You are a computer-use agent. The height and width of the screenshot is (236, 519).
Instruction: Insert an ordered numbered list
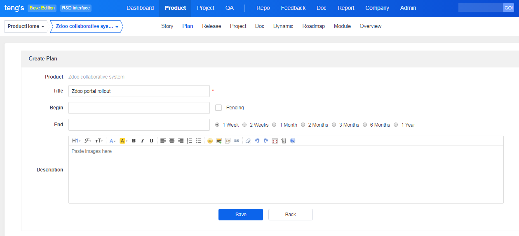[190, 141]
